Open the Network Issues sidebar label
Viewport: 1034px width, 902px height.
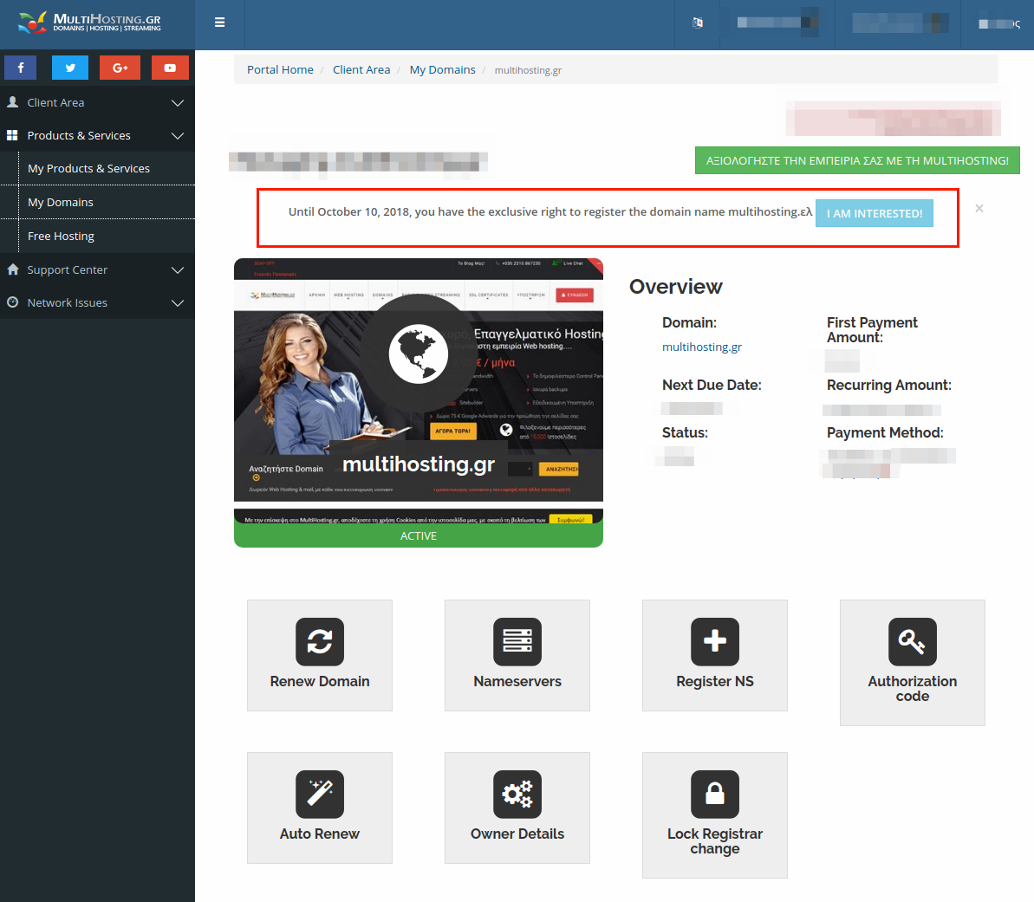pos(67,302)
